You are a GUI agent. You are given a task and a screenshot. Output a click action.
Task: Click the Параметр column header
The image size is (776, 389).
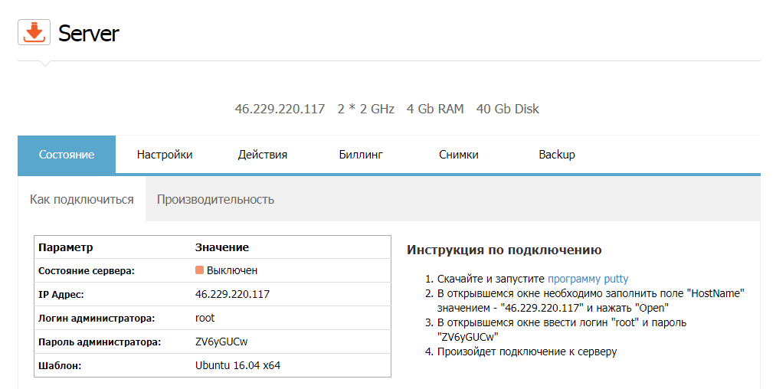[x=66, y=247]
